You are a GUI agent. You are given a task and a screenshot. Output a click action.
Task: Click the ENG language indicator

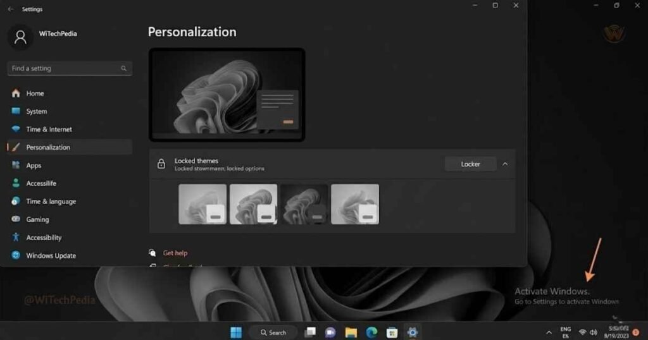(565, 332)
